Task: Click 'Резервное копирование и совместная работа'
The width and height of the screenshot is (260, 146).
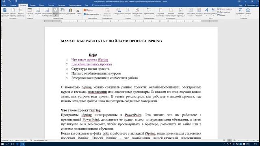Action: 105,78
